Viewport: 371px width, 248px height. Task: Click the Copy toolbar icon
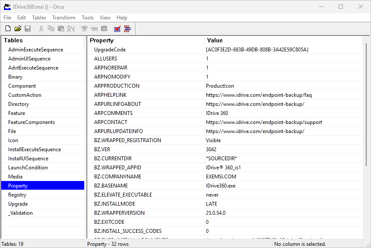point(51,29)
